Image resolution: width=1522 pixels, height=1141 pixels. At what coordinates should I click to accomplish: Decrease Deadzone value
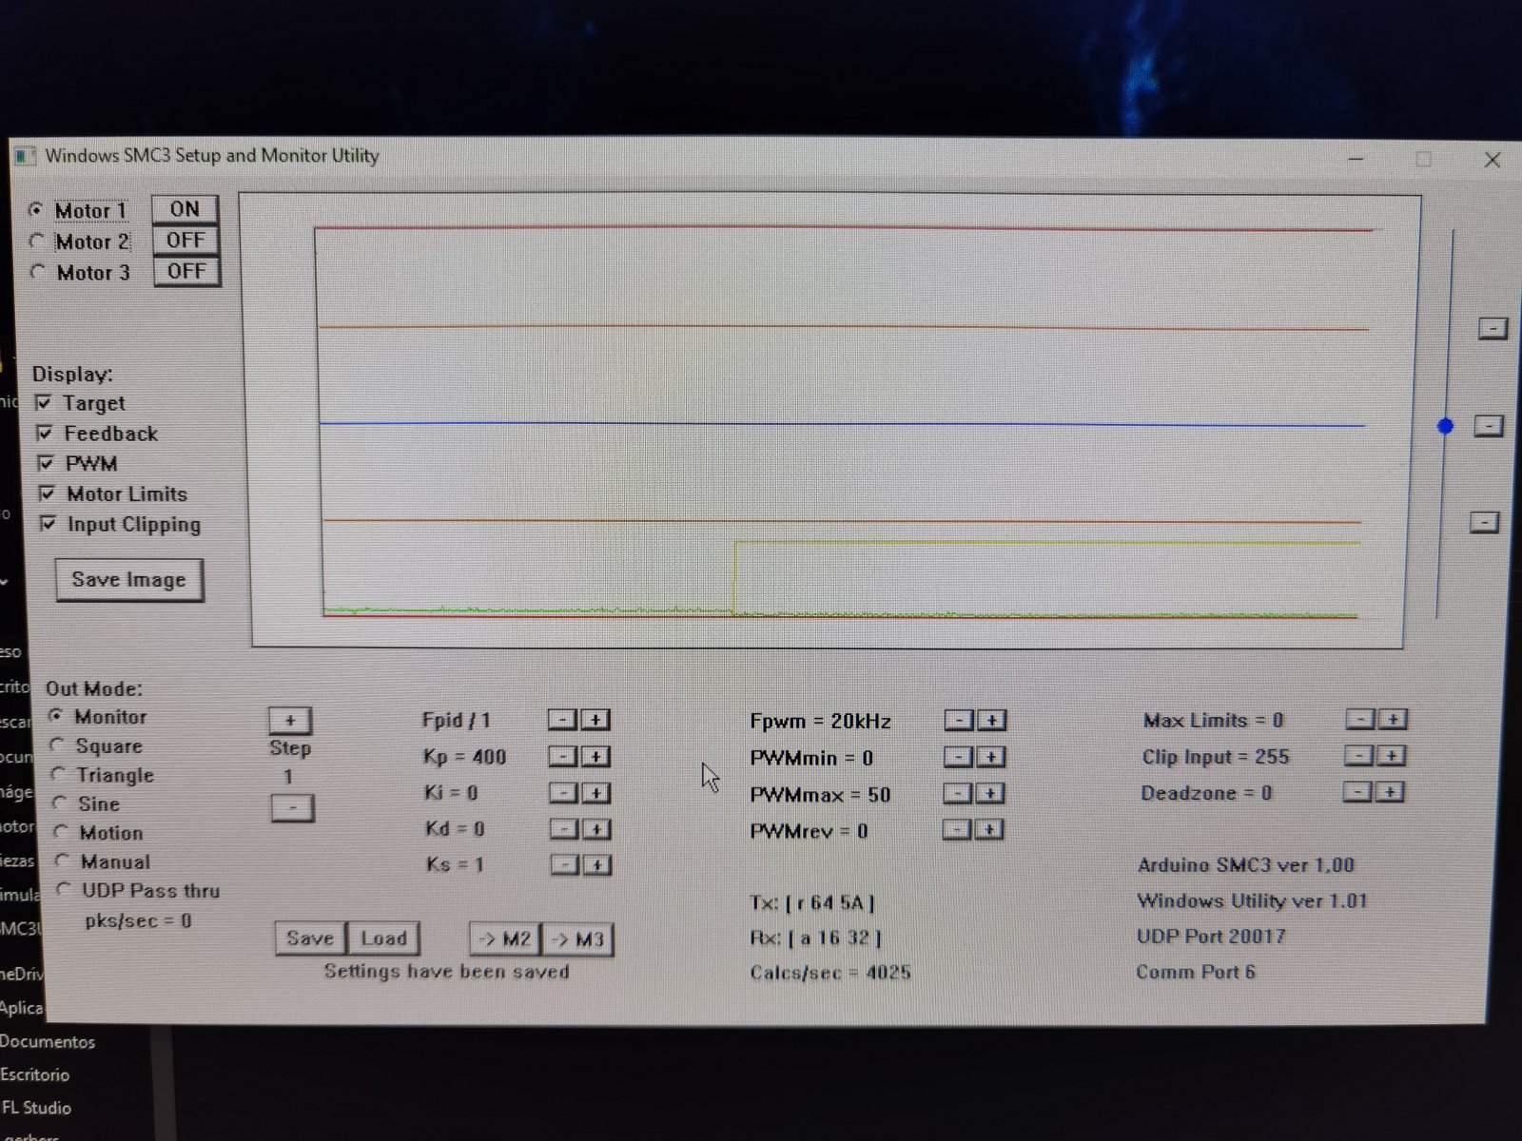tap(1358, 792)
